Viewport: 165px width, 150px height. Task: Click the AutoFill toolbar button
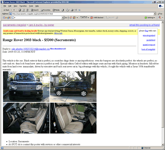tap(110, 18)
